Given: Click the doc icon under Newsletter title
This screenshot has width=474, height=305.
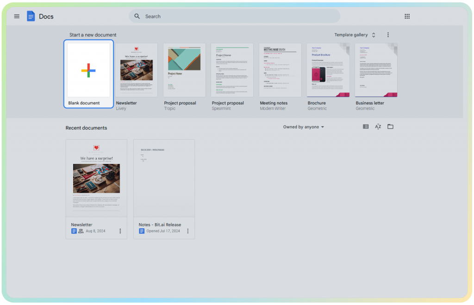Looking at the screenshot, I should [74, 231].
